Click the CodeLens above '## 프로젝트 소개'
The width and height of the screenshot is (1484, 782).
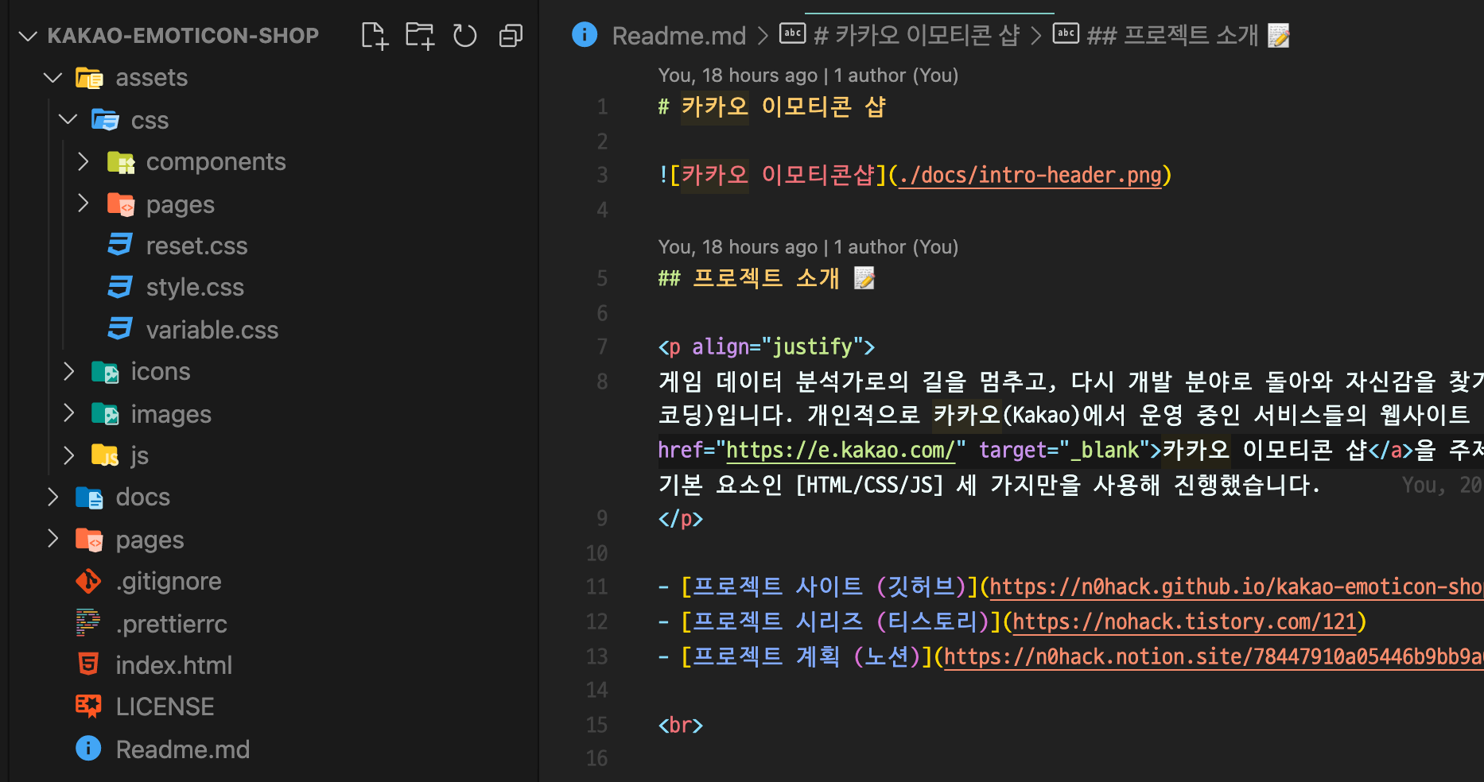808,247
